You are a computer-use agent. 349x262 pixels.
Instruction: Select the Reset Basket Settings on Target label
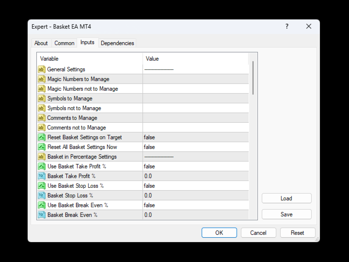coord(84,137)
